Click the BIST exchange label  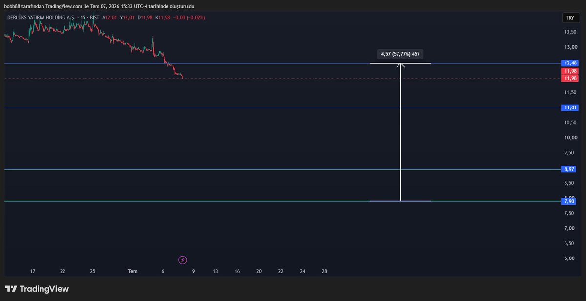(95, 17)
